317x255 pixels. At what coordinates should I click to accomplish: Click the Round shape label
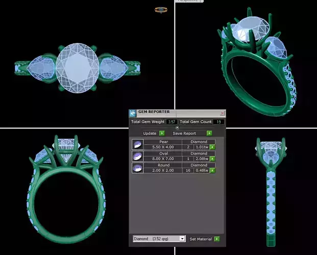[x=163, y=165]
